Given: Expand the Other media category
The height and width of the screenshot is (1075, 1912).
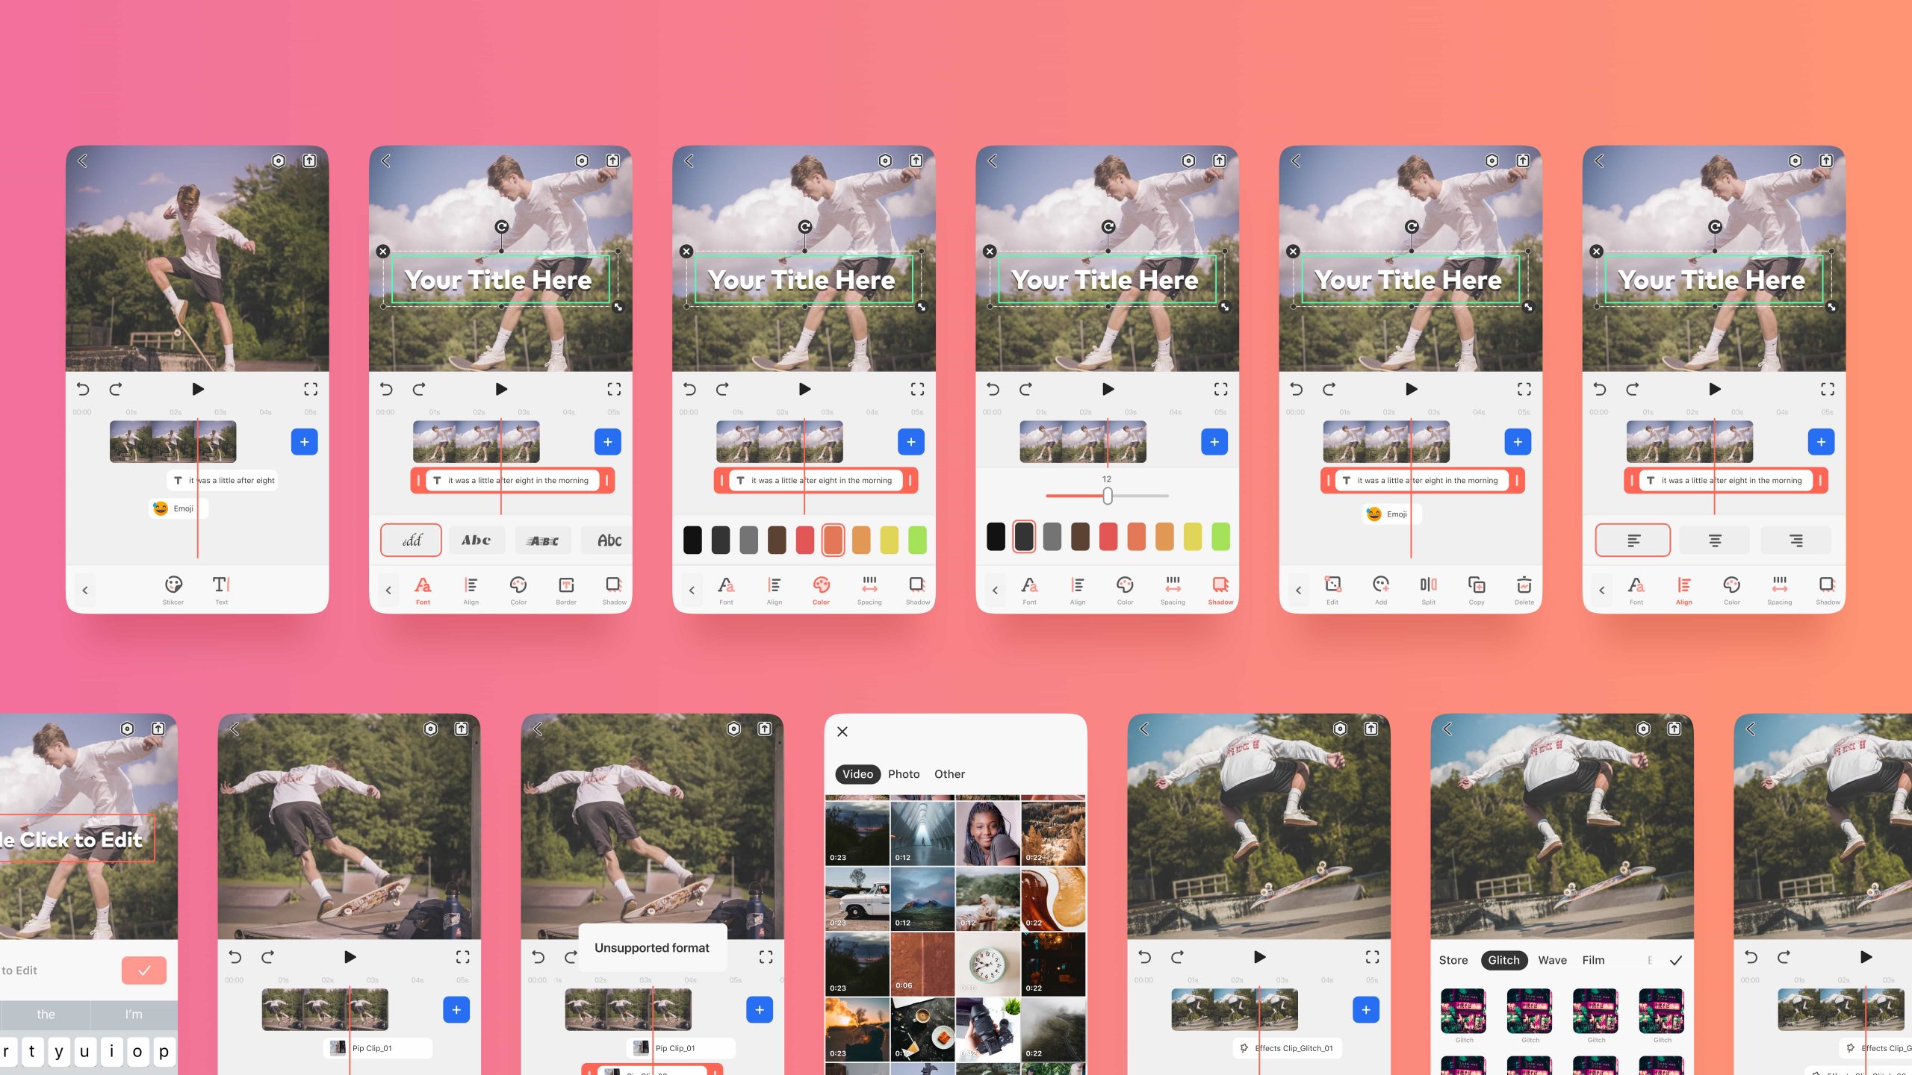Looking at the screenshot, I should [x=948, y=773].
